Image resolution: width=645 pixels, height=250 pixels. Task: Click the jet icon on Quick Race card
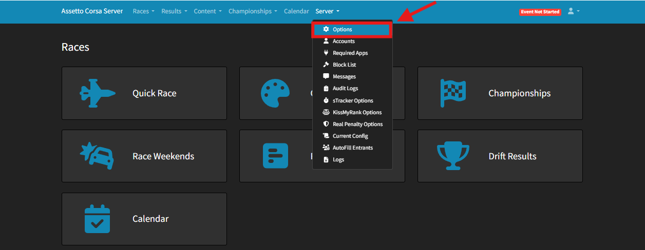[x=97, y=93]
